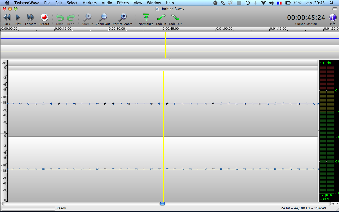Click the right arrow of horizontal scrollbar

pos(337,204)
